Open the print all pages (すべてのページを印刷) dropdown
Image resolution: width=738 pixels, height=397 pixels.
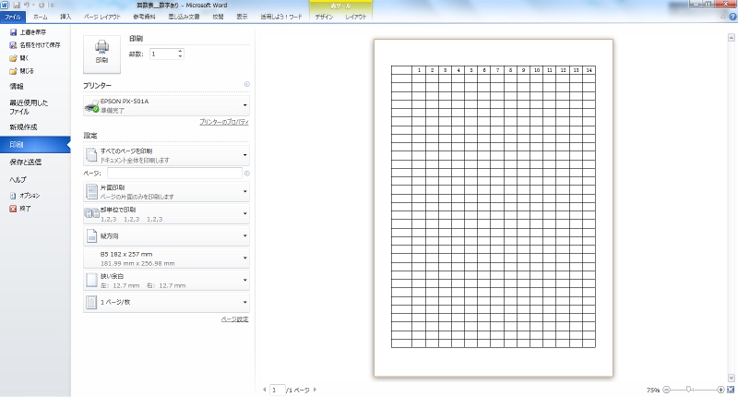(166, 155)
